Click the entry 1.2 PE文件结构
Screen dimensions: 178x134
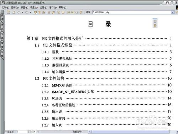click(49, 78)
